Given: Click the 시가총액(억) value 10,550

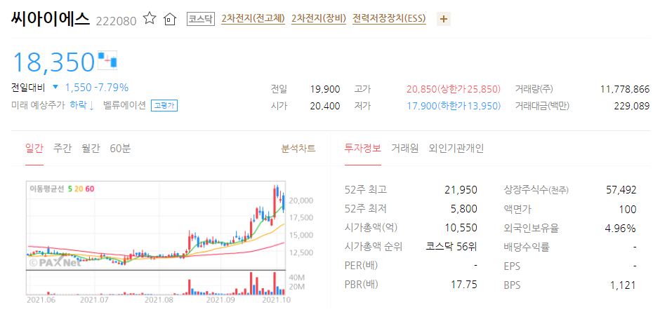Looking at the screenshot, I should click(461, 228).
